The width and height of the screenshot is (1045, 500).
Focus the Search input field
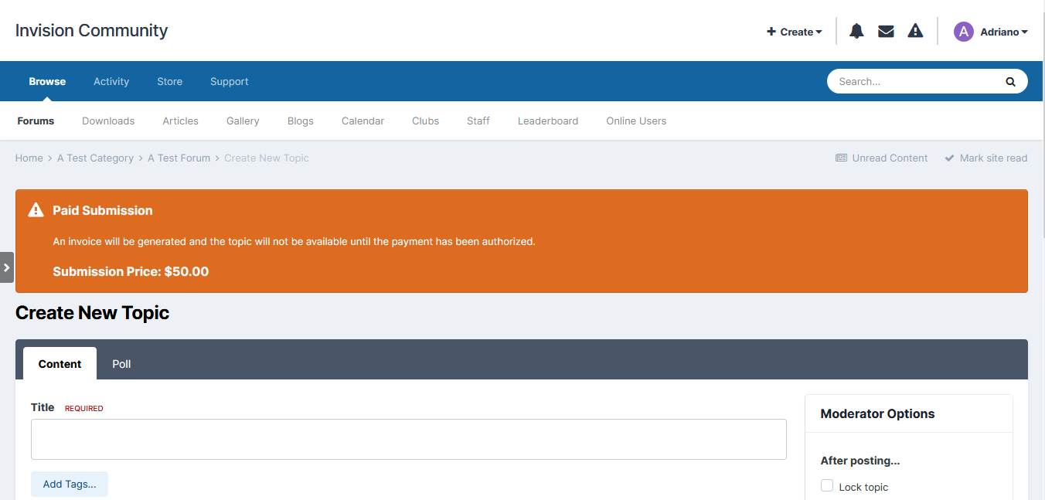click(x=918, y=81)
